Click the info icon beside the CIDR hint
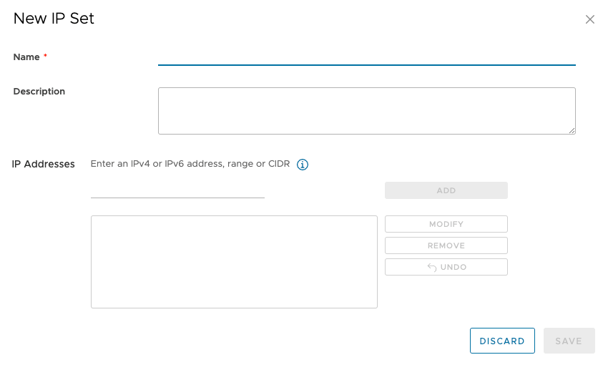The image size is (608, 370). 303,165
